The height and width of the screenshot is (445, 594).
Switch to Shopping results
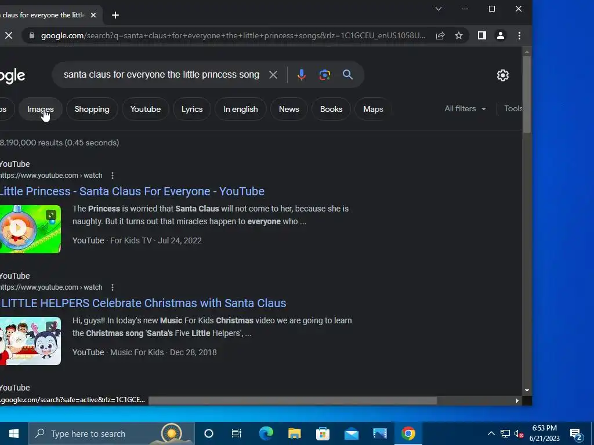pos(92,109)
